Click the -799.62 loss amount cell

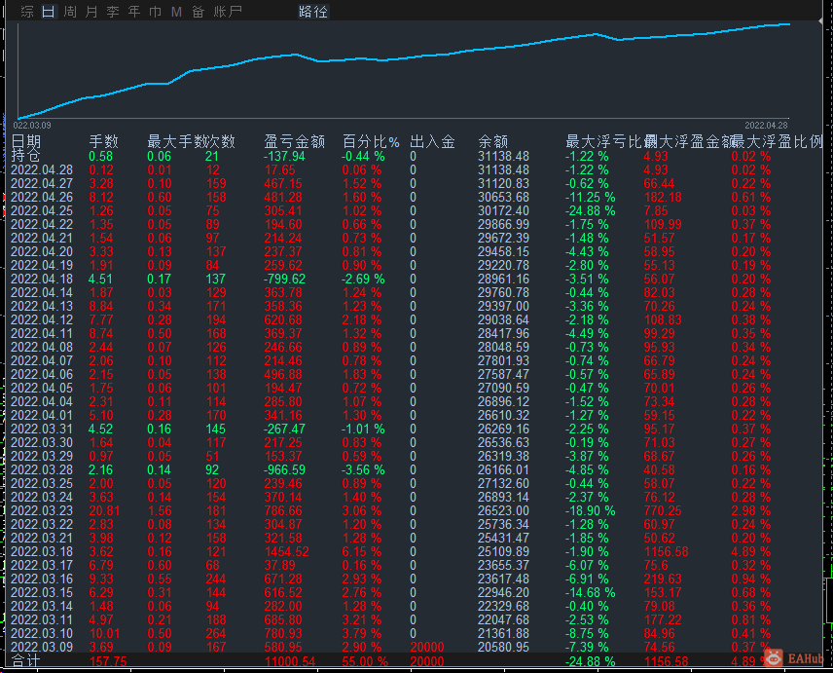[x=284, y=279]
